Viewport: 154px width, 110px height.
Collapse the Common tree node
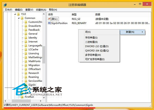(19, 18)
